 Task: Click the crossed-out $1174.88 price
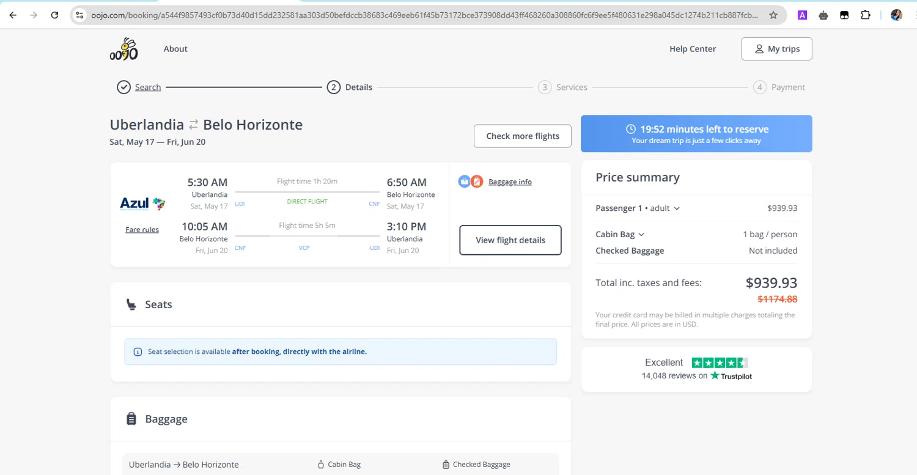coord(778,299)
